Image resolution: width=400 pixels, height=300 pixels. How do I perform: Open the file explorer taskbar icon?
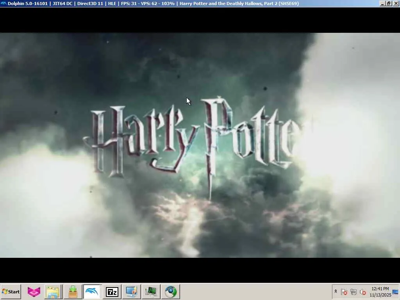pos(53,291)
